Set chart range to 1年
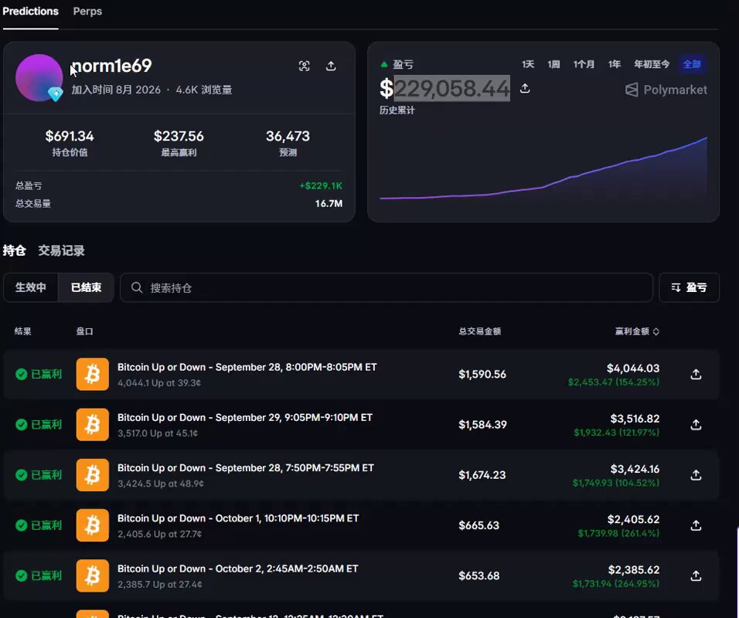This screenshot has height=618, width=739. point(614,64)
